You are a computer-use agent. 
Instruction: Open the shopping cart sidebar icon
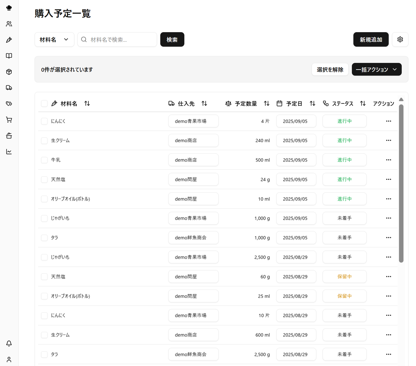[9, 120]
